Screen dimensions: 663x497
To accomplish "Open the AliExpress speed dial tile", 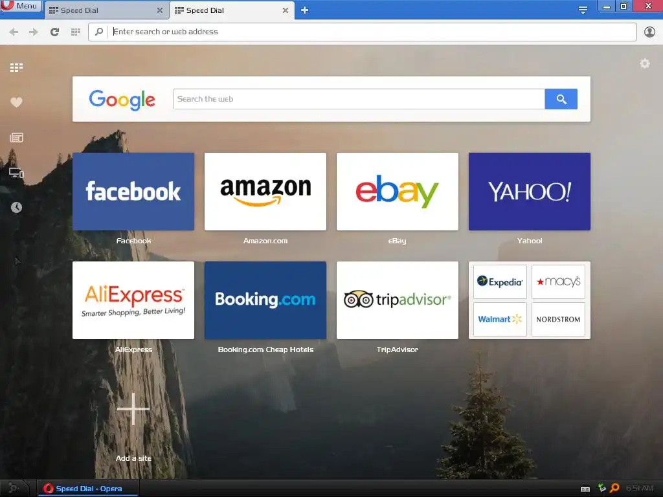I will [133, 300].
